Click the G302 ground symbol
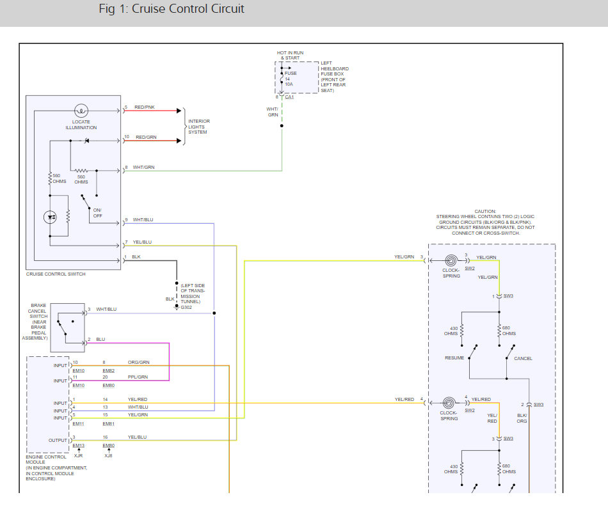 [x=177, y=307]
